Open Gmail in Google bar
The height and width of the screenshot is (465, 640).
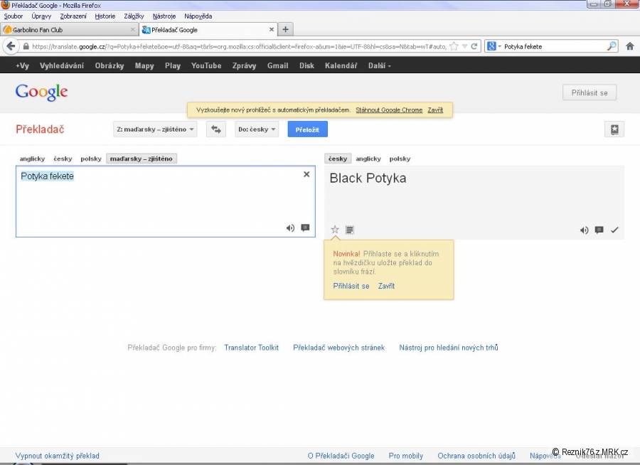[x=277, y=65]
